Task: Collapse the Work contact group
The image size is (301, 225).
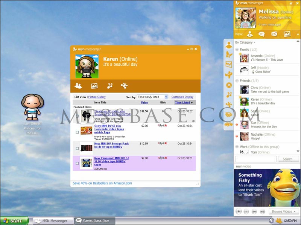Action: pyautogui.click(x=237, y=147)
